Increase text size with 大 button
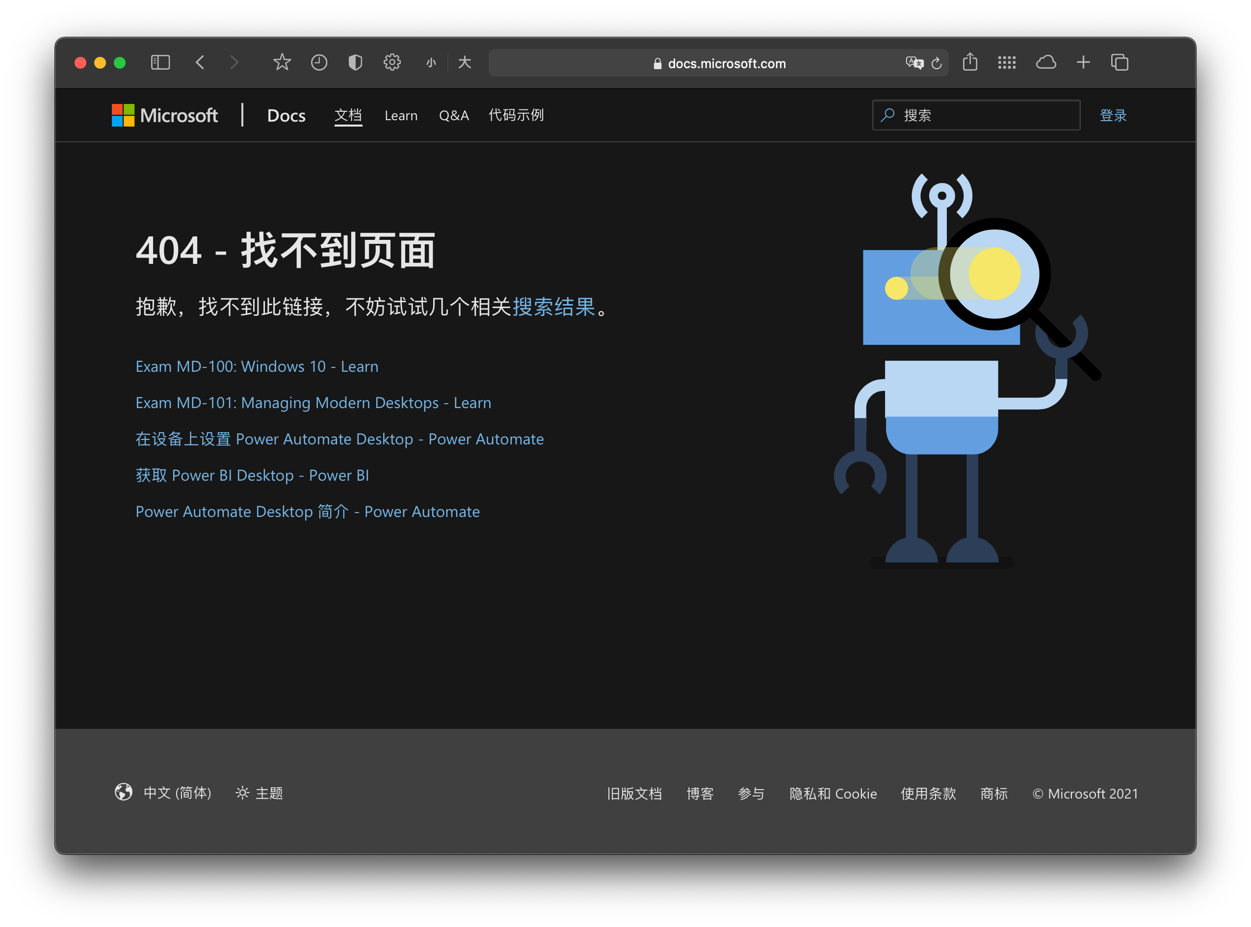 tap(464, 62)
